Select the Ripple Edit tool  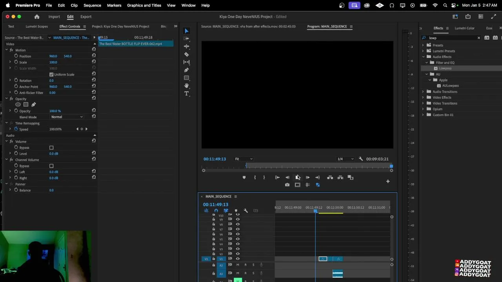[x=187, y=46]
